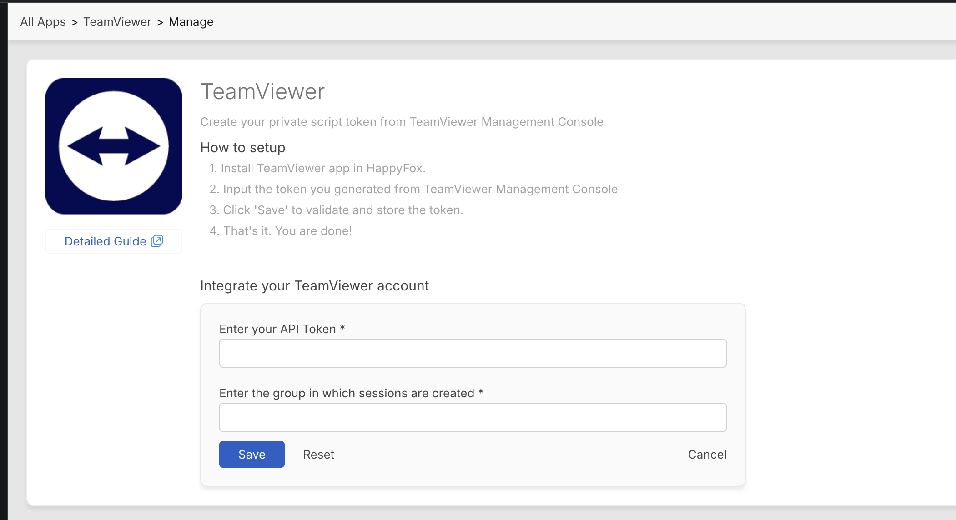
Task: Select the Manage breadcrumb item
Action: point(191,22)
